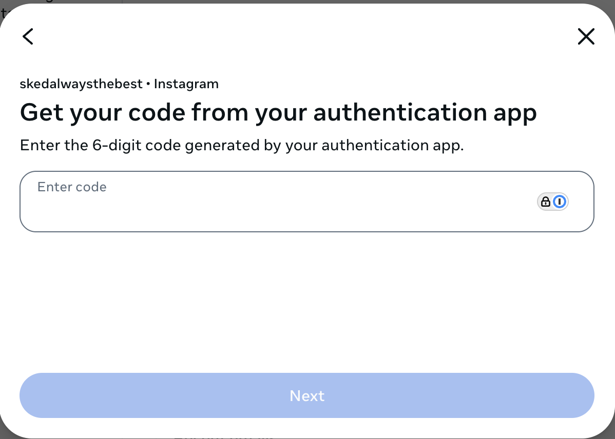Image resolution: width=615 pixels, height=439 pixels.
Task: Click the Next button
Action: (x=306, y=395)
